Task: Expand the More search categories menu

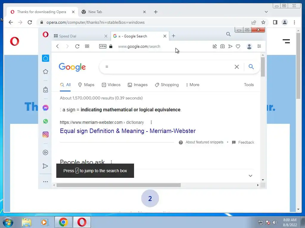Action: 193,85
